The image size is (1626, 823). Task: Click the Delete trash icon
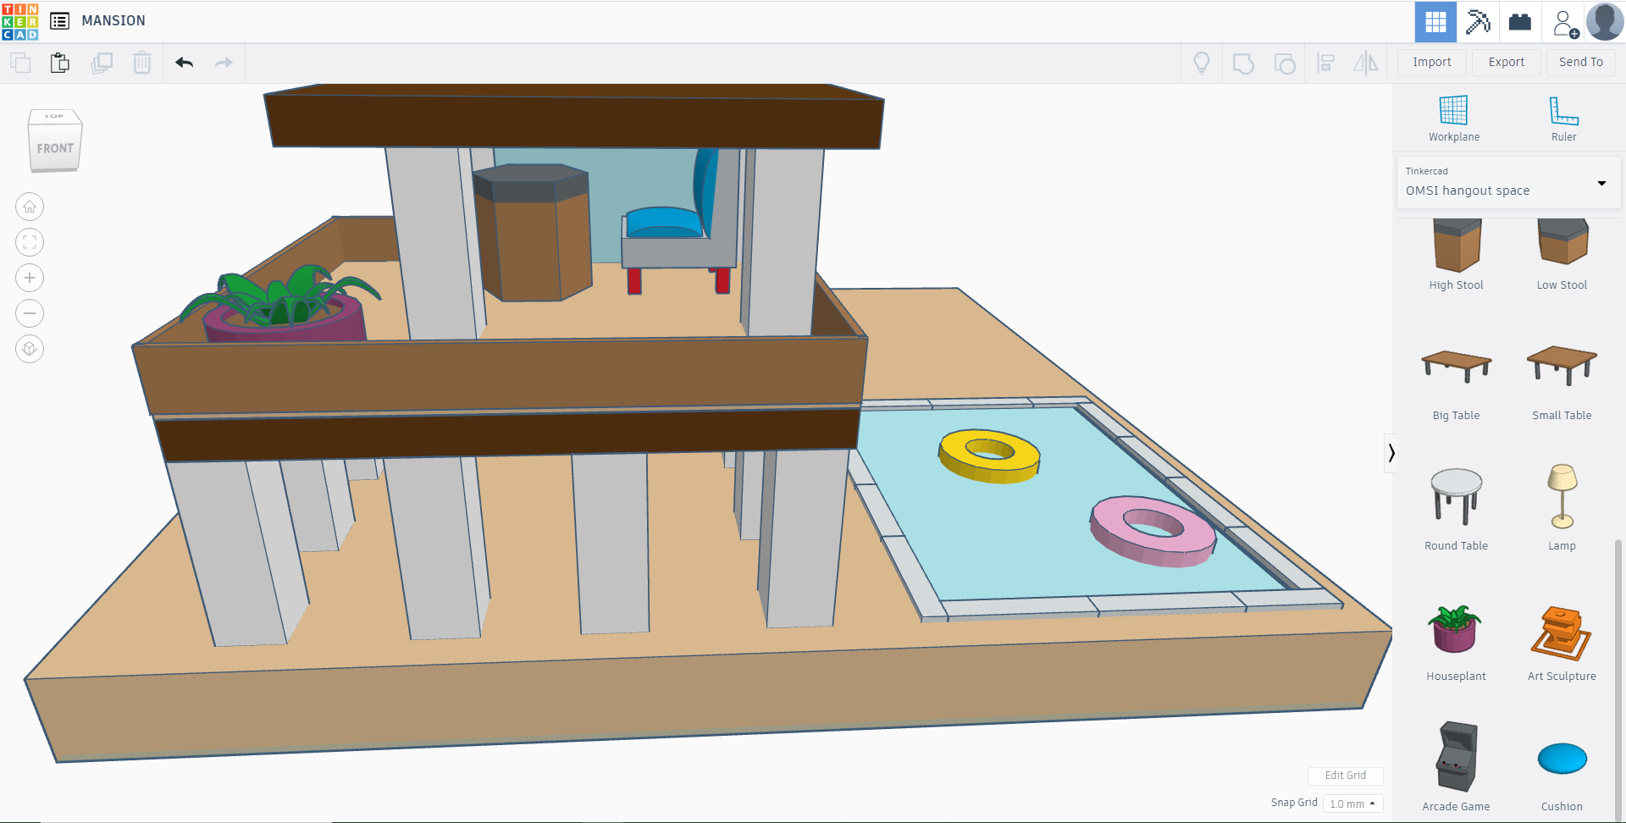(142, 63)
